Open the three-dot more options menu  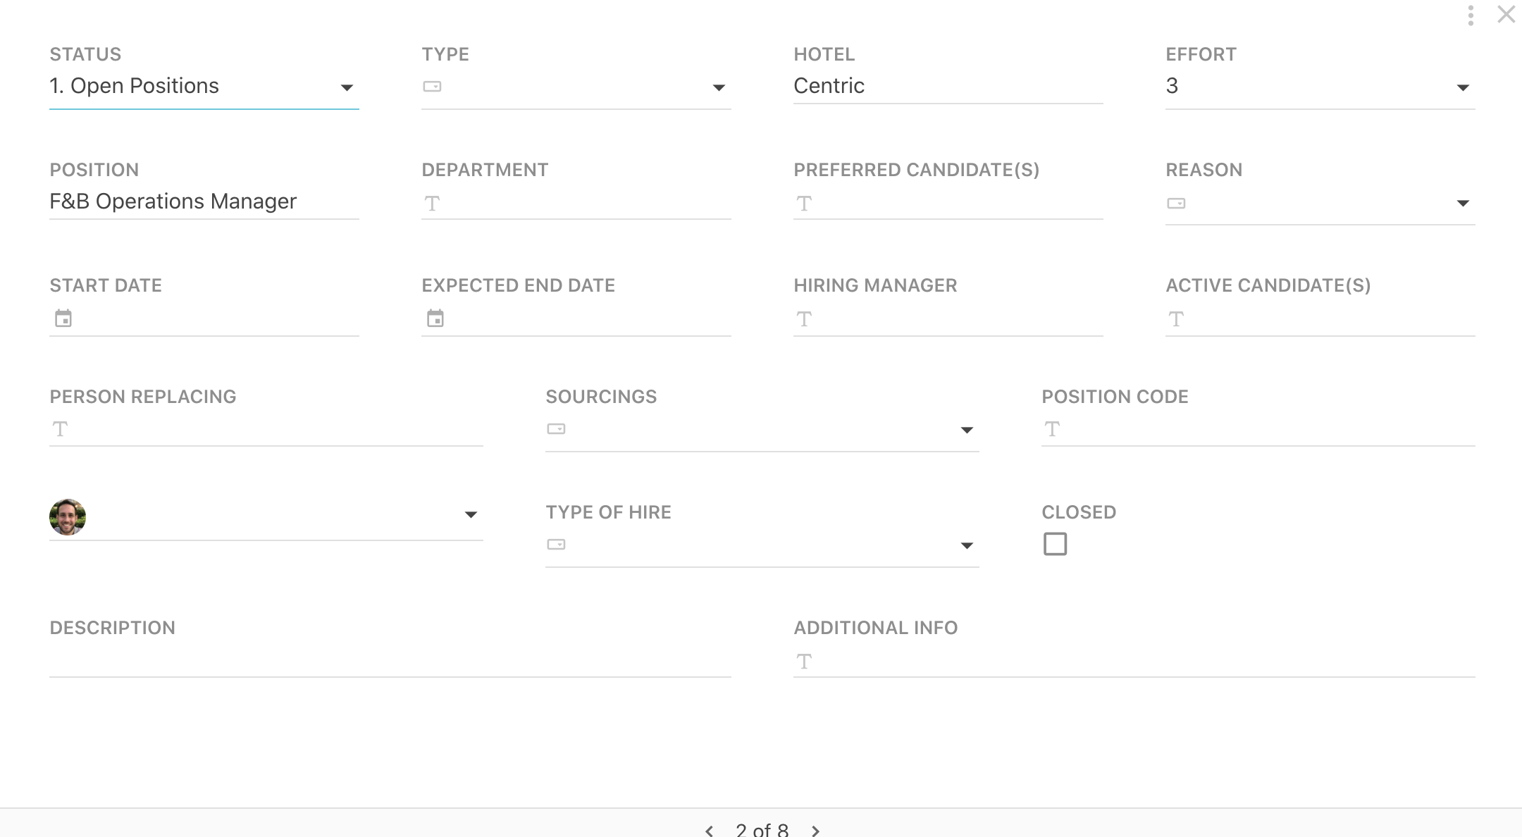(1471, 15)
